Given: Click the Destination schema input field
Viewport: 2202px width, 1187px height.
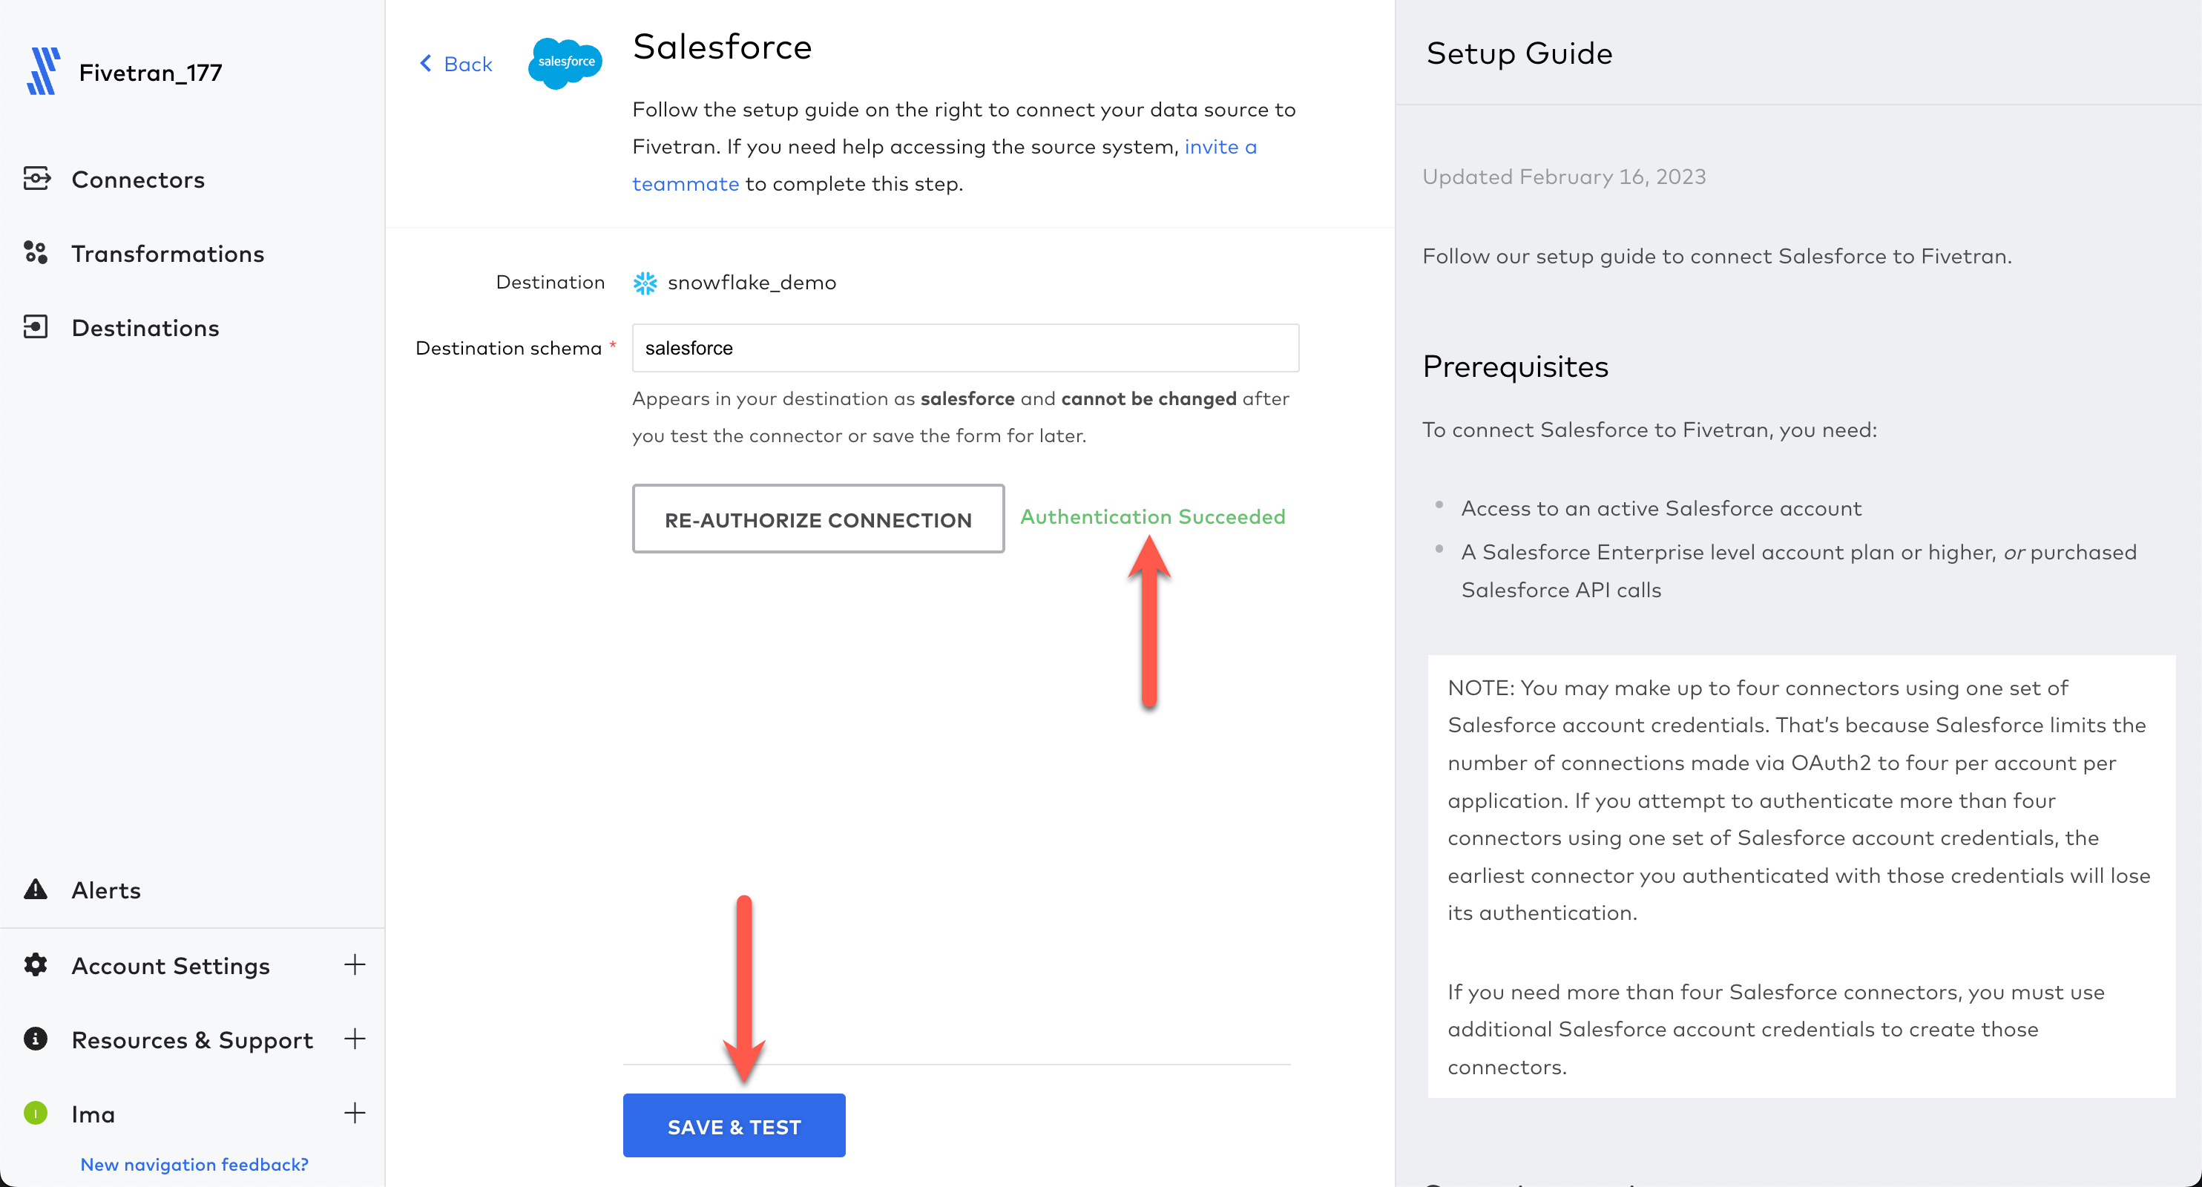Looking at the screenshot, I should (x=966, y=346).
